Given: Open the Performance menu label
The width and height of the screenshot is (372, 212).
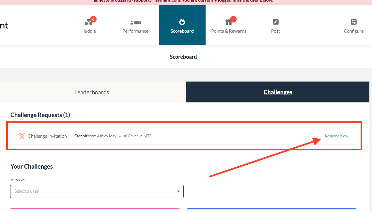Looking at the screenshot, I should [135, 31].
